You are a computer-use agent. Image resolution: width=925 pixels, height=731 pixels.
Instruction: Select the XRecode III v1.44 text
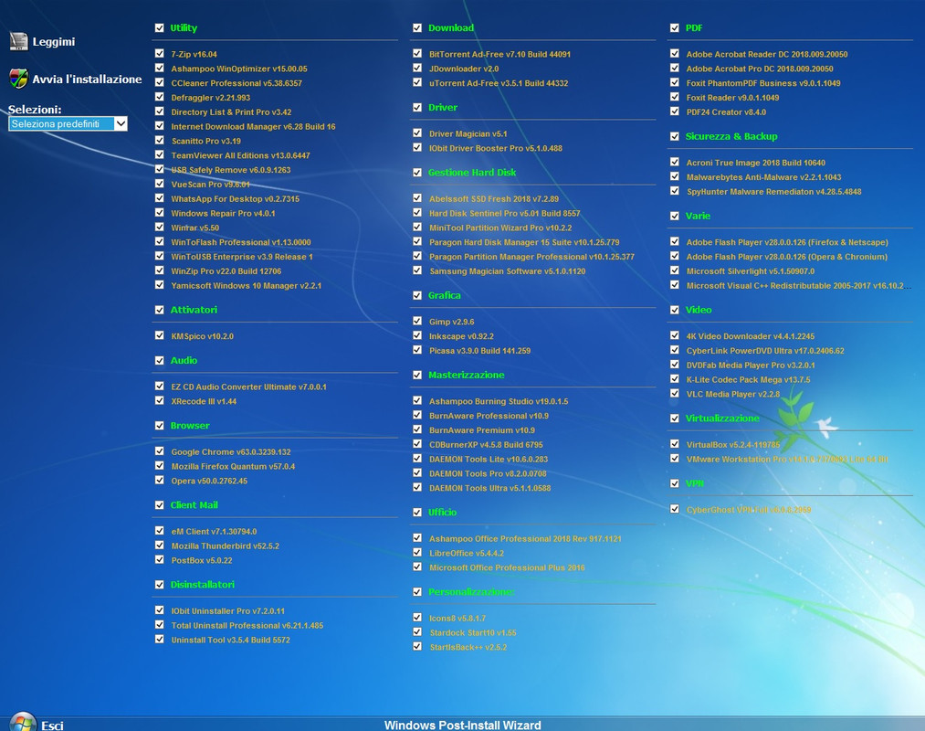pos(204,401)
